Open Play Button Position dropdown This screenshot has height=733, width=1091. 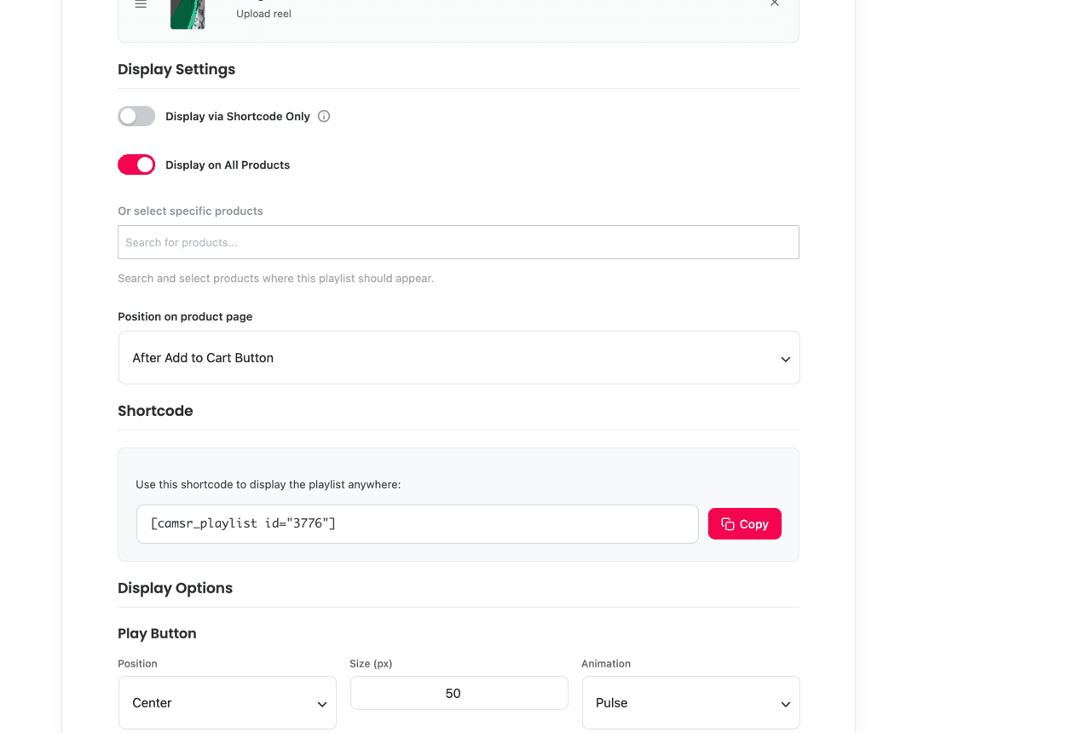coord(228,703)
